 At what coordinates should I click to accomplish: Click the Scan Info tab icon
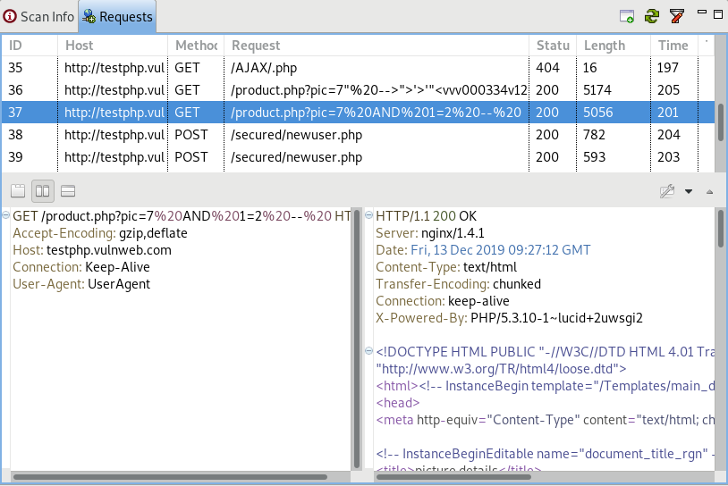pos(10,16)
